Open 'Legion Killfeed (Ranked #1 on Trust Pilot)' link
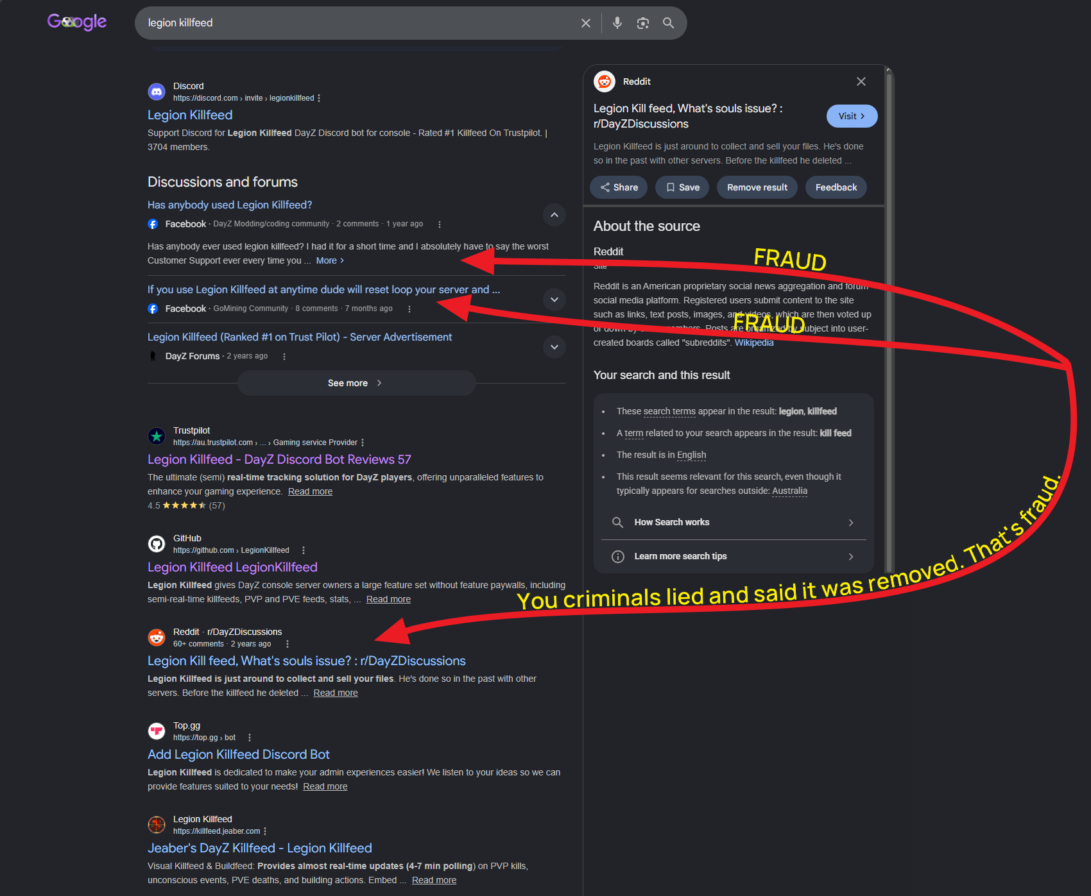 pyautogui.click(x=300, y=337)
